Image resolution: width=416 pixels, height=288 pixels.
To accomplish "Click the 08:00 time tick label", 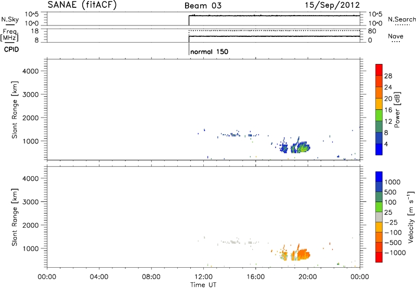I will [x=151, y=277].
